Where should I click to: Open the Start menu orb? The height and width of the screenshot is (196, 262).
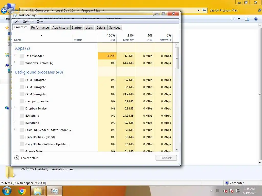(x=7, y=191)
